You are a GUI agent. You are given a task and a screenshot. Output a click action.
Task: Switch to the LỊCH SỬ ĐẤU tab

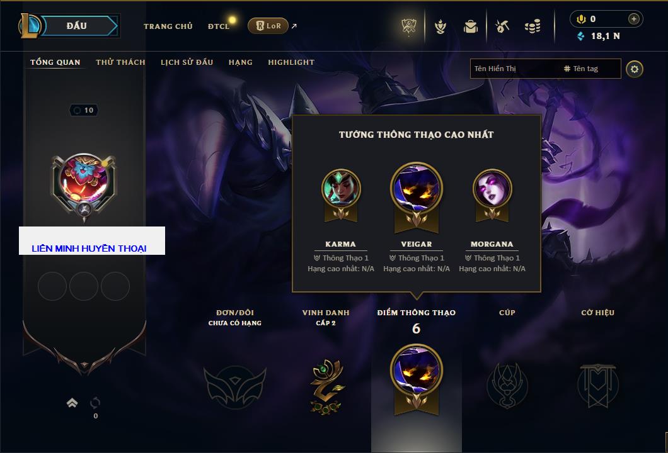187,62
